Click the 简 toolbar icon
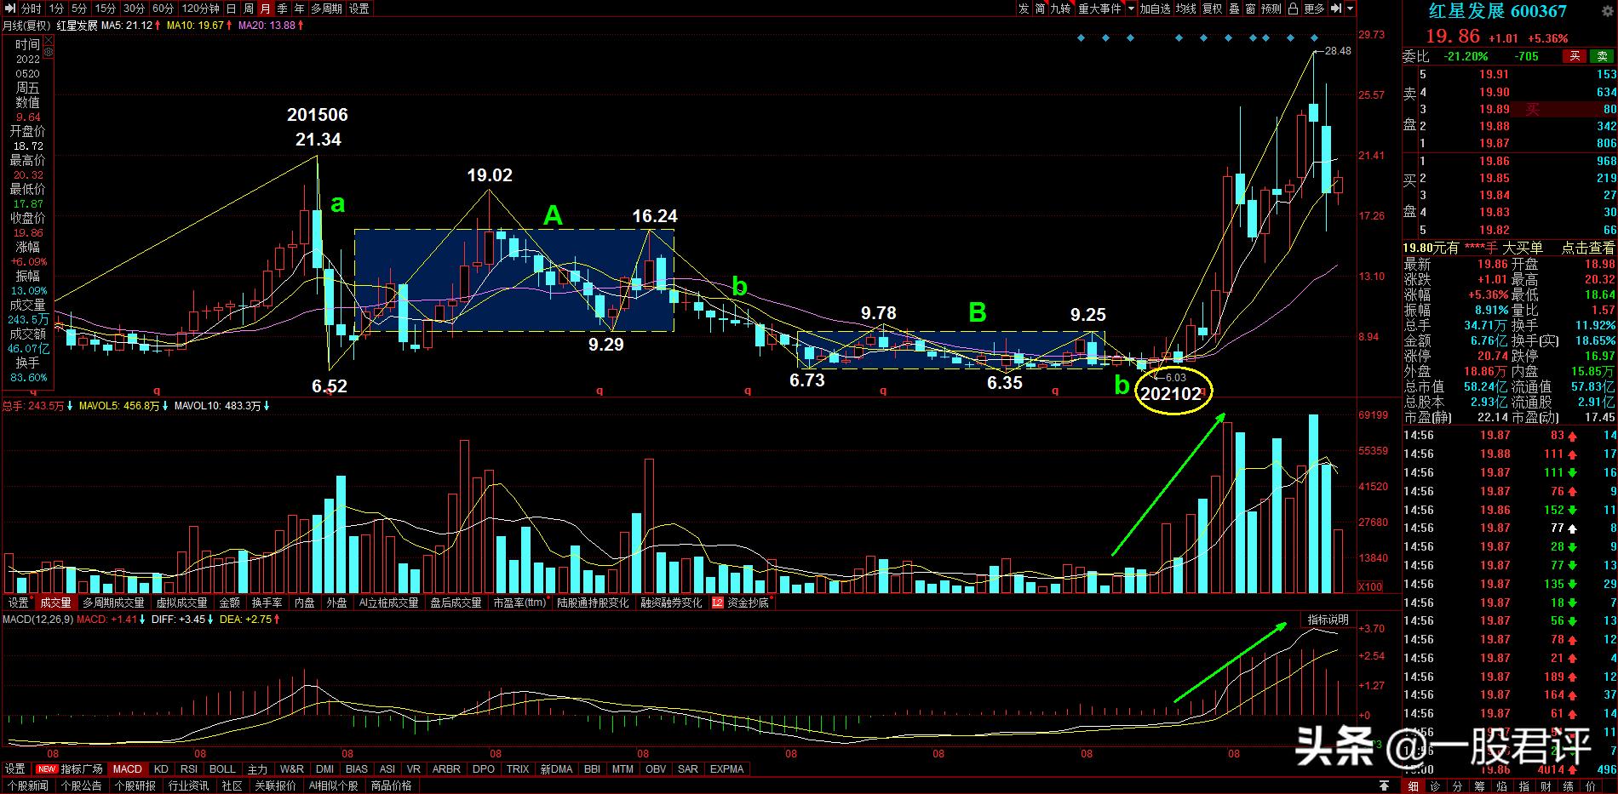 pos(1040,9)
